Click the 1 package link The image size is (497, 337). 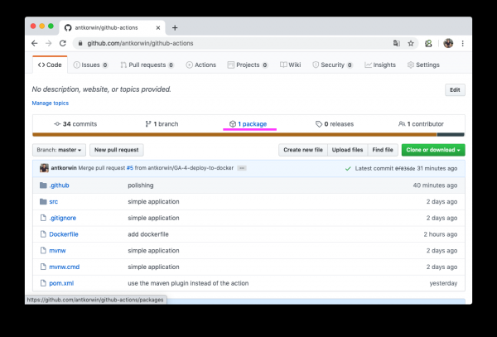coord(248,123)
